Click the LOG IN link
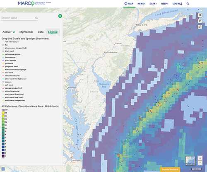Viewport: 207px width, 172px height. click(x=177, y=4)
